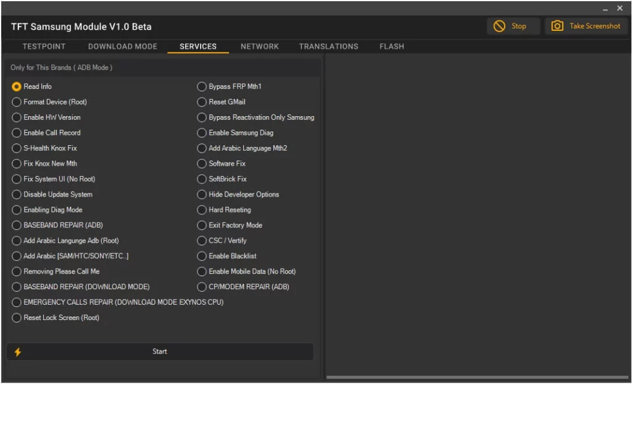Select Enable Mobile Data (No Root)
Image resolution: width=632 pixels, height=422 pixels.
[x=246, y=271]
